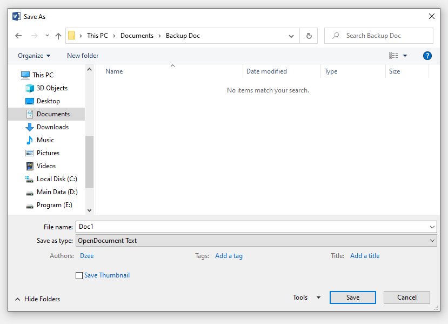Select This PC in the address path
The width and height of the screenshot is (448, 324).
97,36
